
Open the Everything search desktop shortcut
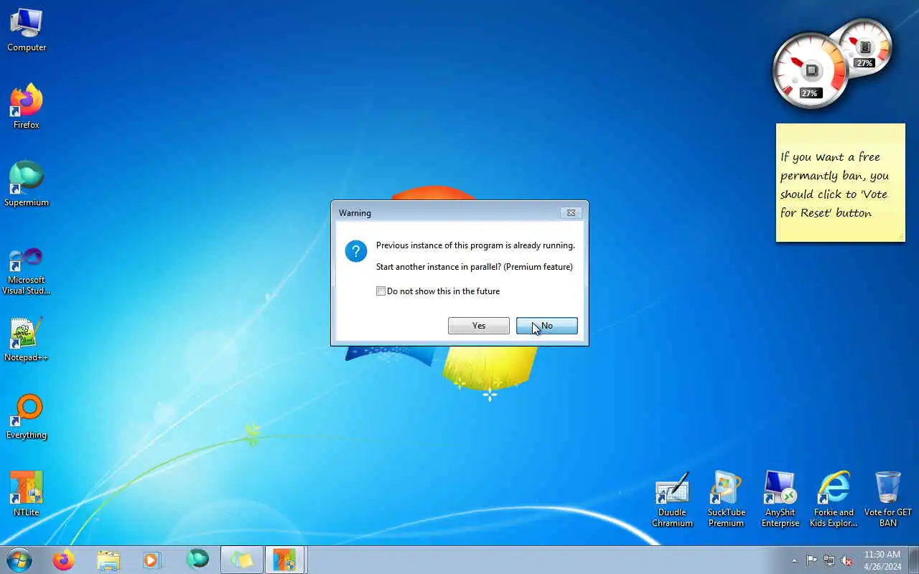click(x=27, y=417)
